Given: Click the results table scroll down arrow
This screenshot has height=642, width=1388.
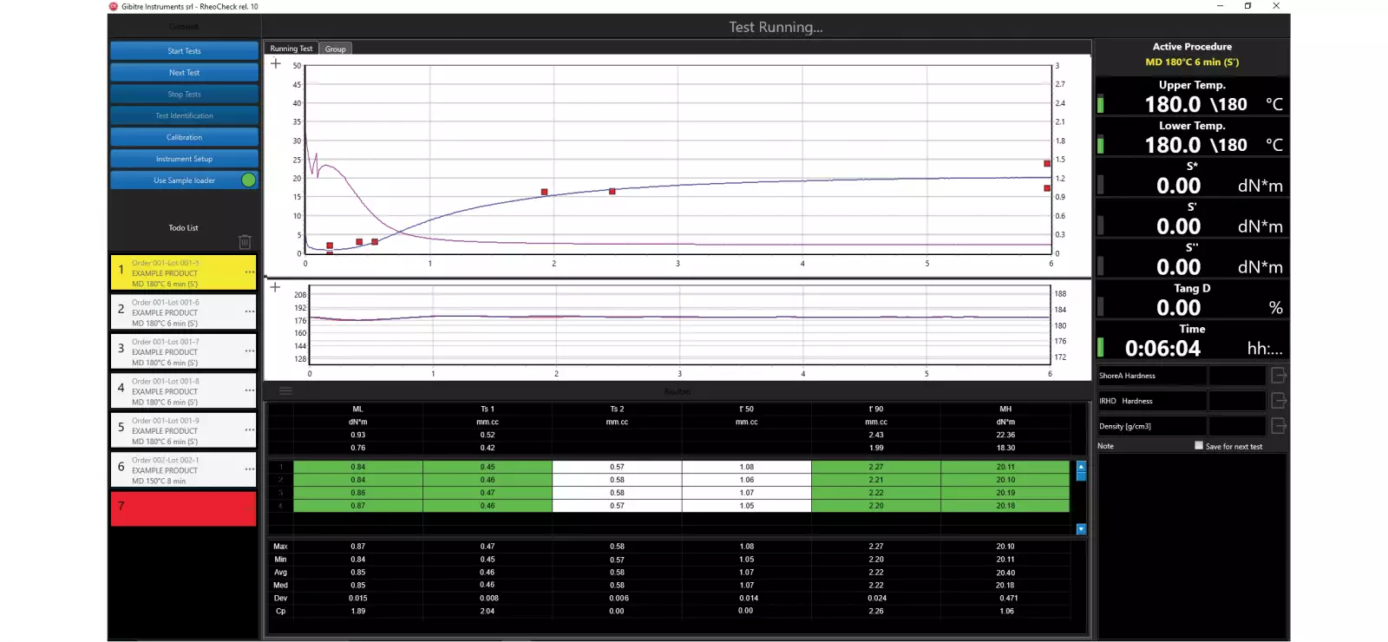Looking at the screenshot, I should click(1081, 529).
